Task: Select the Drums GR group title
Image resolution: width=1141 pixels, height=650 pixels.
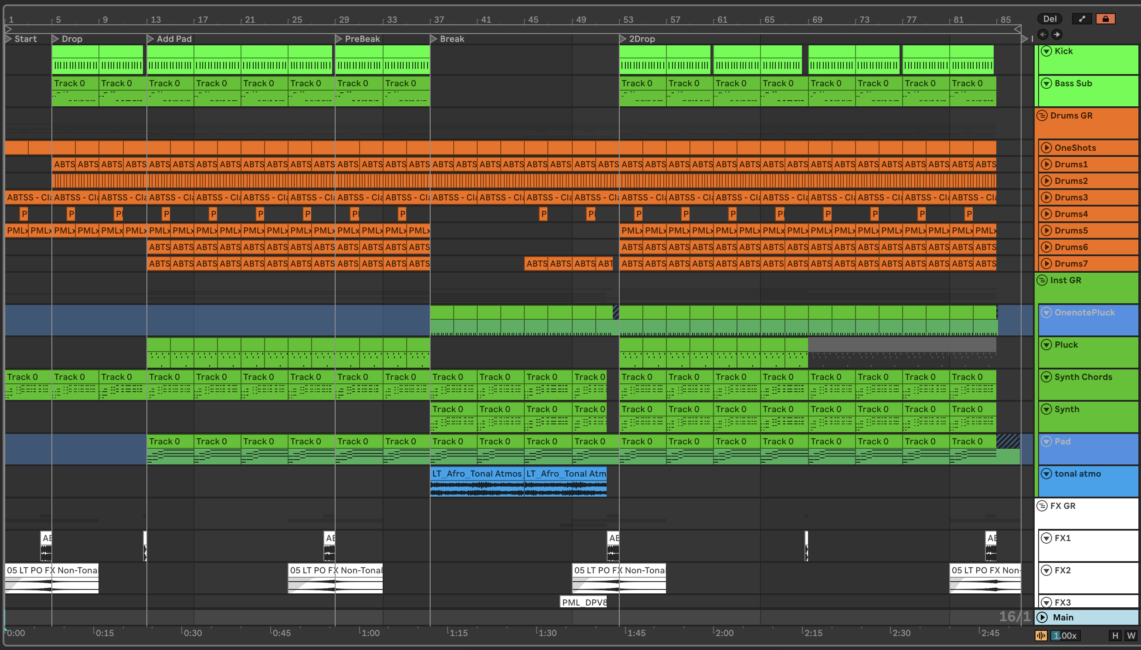Action: coord(1071,115)
